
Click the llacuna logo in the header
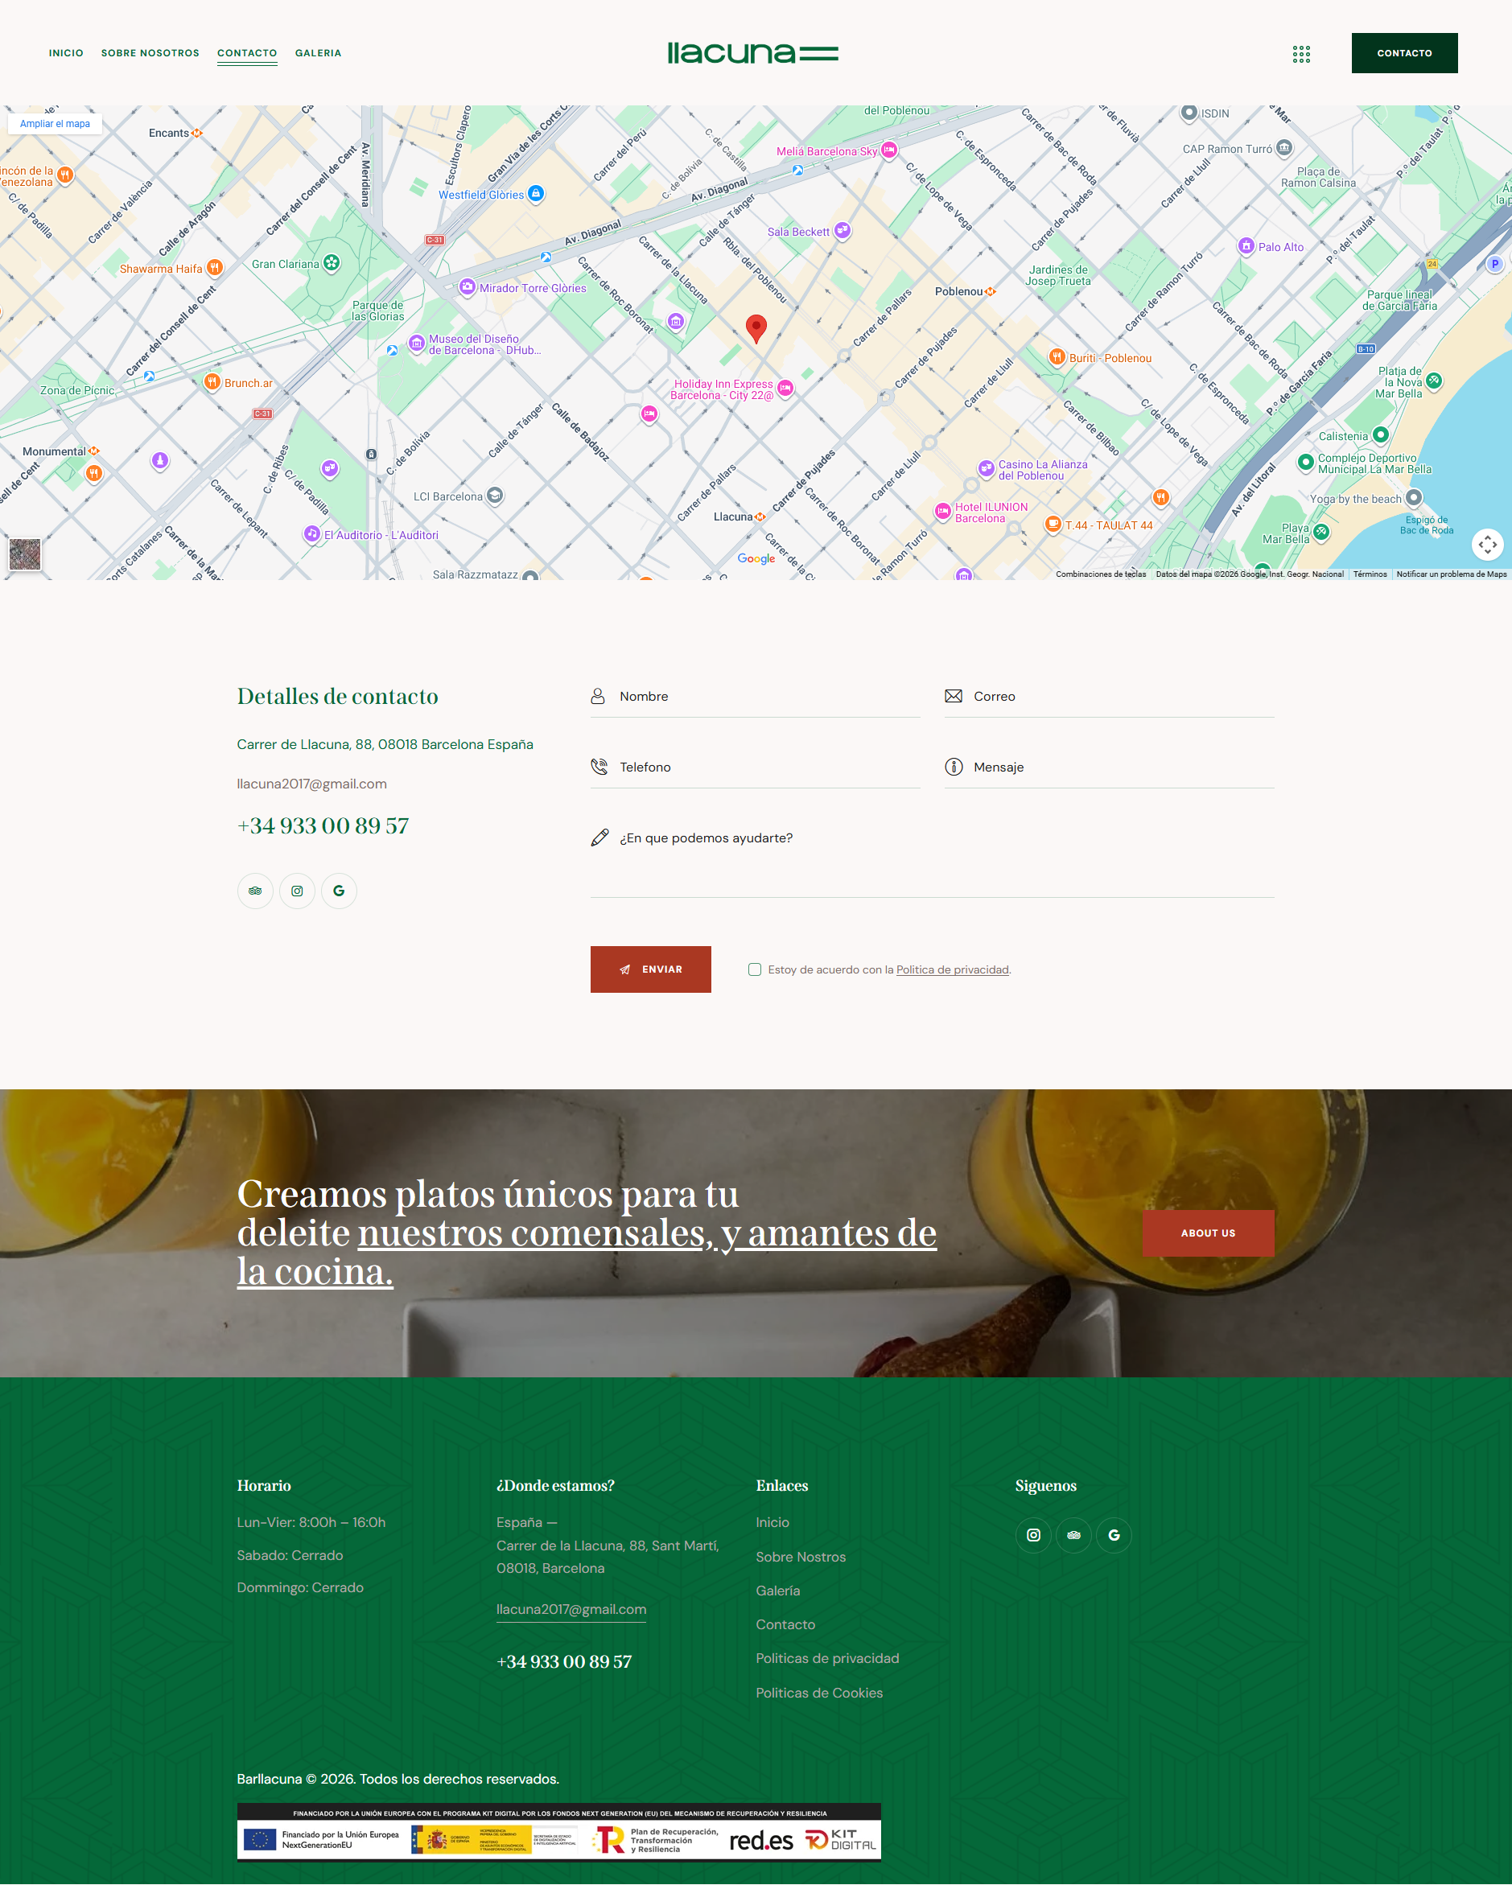click(x=753, y=53)
